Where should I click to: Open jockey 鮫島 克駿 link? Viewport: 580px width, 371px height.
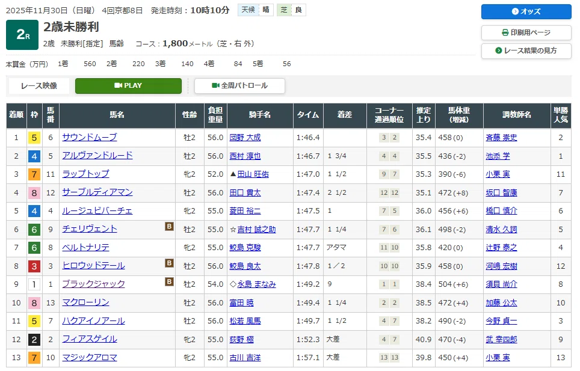click(245, 247)
